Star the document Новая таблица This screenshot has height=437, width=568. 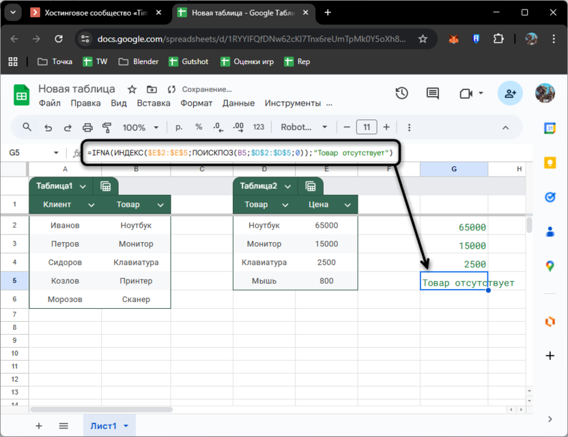tap(132, 89)
